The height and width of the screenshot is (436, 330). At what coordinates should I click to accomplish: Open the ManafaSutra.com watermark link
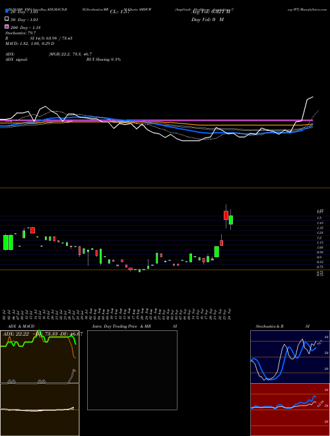(x=315, y=9)
